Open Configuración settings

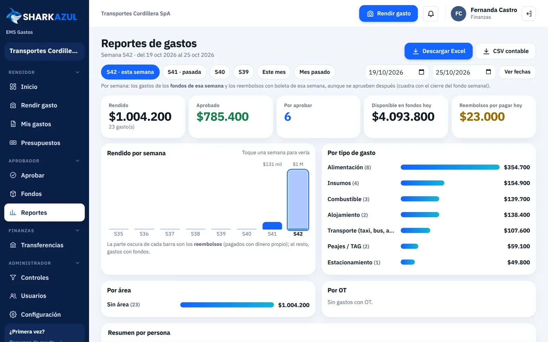tap(45, 315)
